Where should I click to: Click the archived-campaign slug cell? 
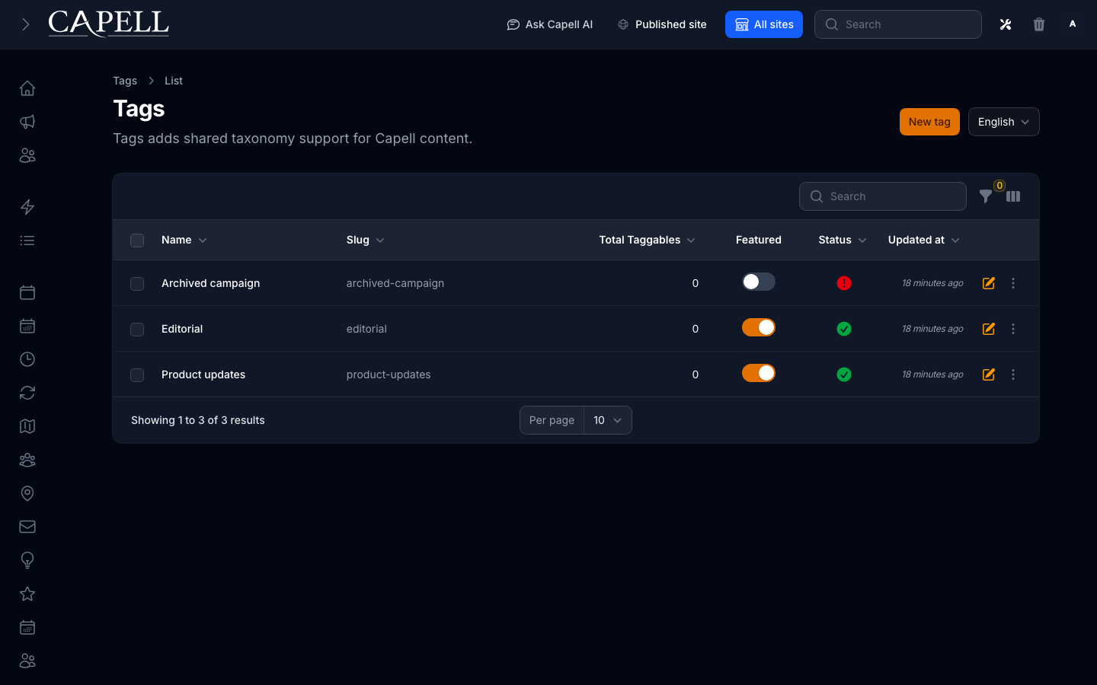395,283
